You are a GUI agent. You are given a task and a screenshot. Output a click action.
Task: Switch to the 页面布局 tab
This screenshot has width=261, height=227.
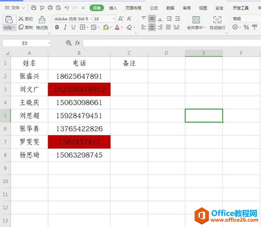click(x=133, y=8)
